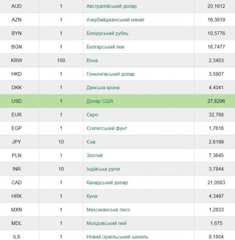This screenshot has width=235, height=240.
Task: Open the Євро currency link
Action: click(92, 115)
